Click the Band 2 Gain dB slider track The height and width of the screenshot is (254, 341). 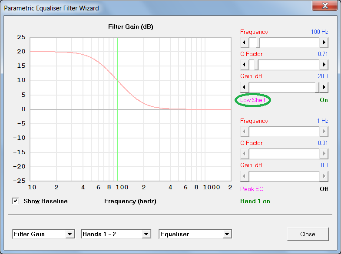pyautogui.click(x=284, y=176)
